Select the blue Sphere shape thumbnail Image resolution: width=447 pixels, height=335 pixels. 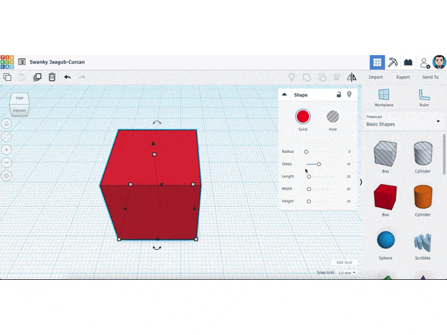pyautogui.click(x=386, y=240)
